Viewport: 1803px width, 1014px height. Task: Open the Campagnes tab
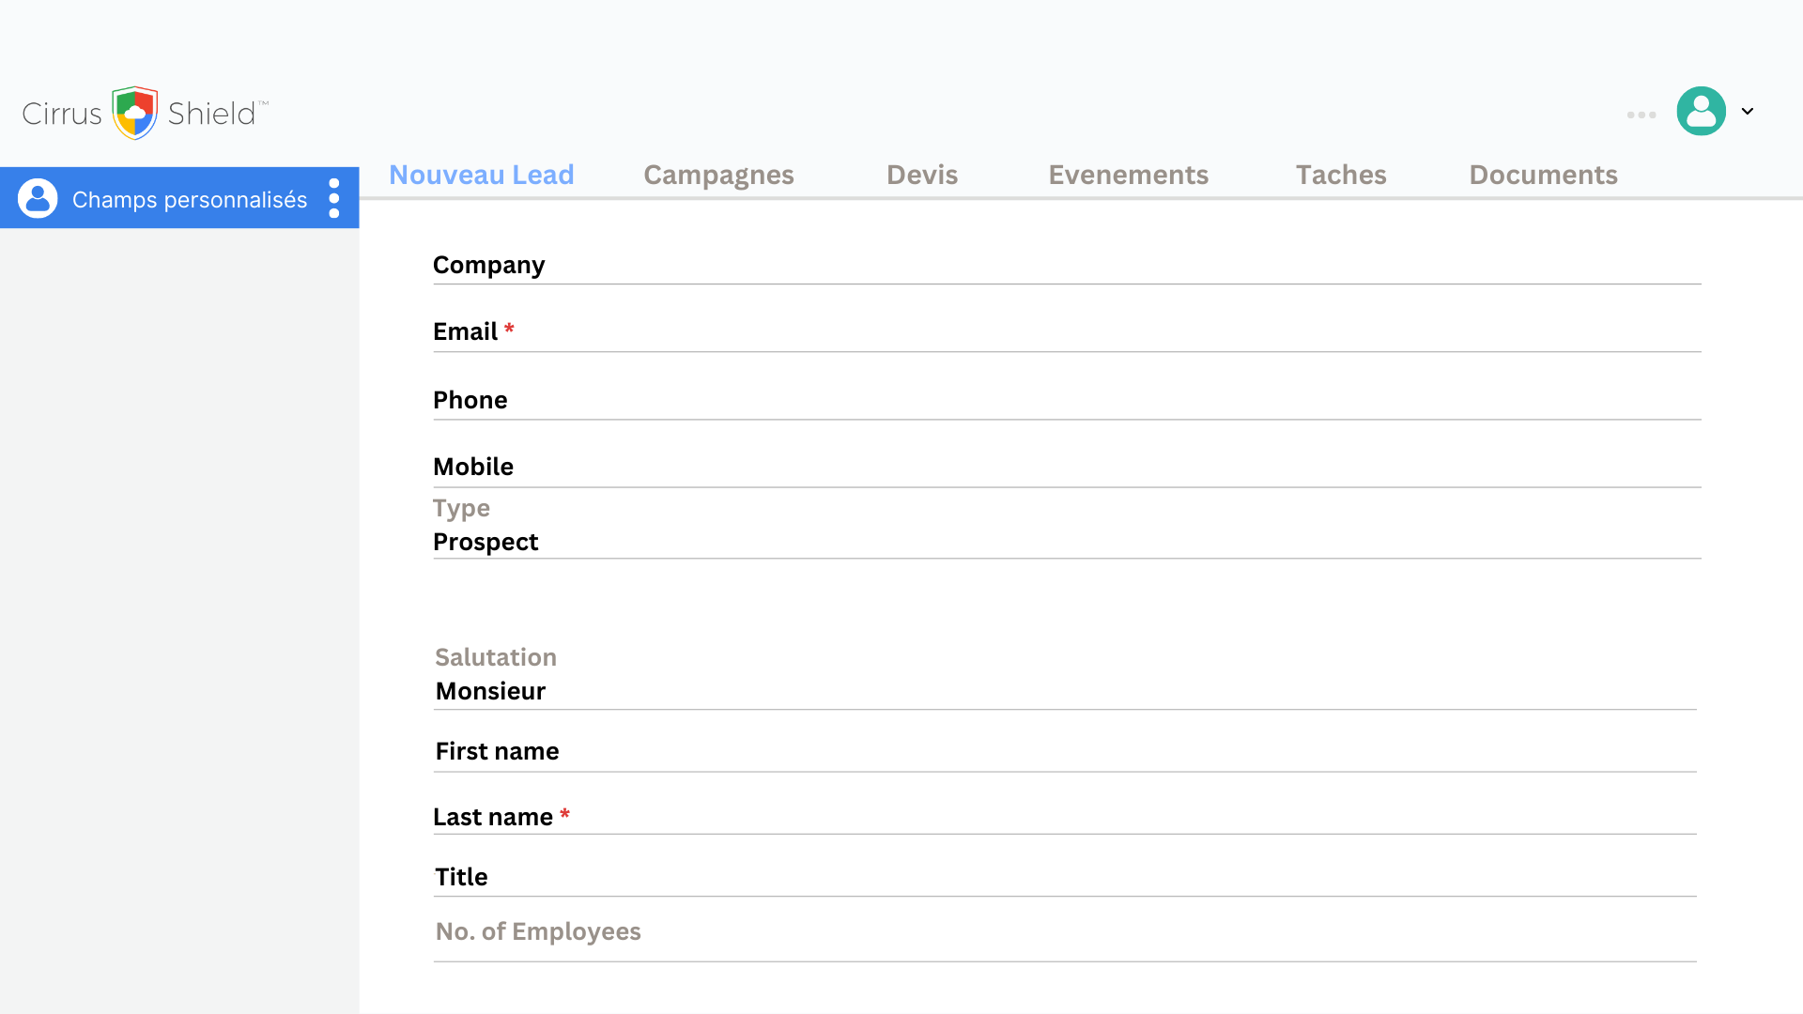point(718,175)
